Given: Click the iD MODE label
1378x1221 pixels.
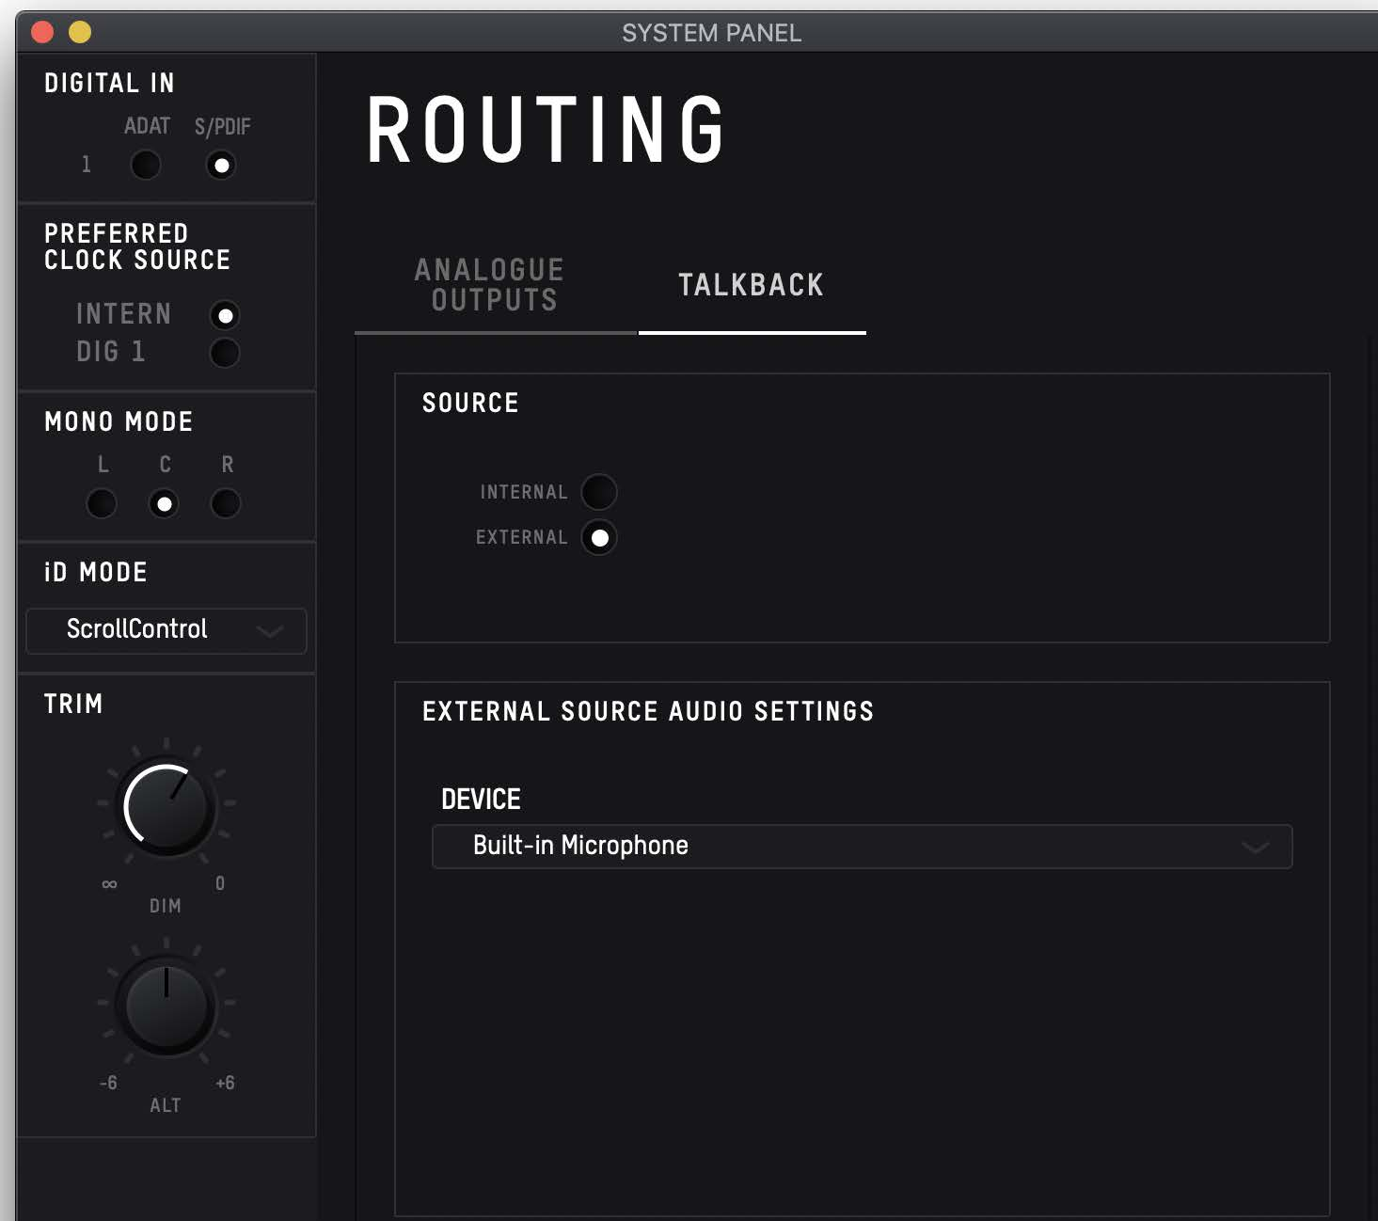Looking at the screenshot, I should pos(96,572).
